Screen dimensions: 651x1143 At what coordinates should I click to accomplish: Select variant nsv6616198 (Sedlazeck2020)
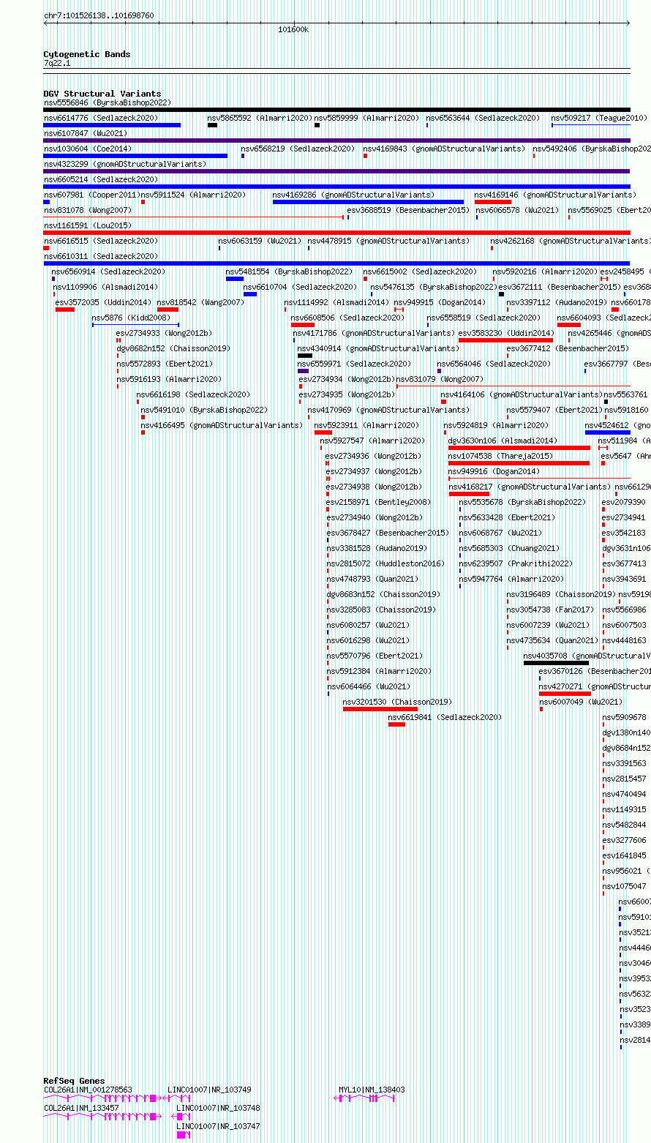[x=193, y=394]
